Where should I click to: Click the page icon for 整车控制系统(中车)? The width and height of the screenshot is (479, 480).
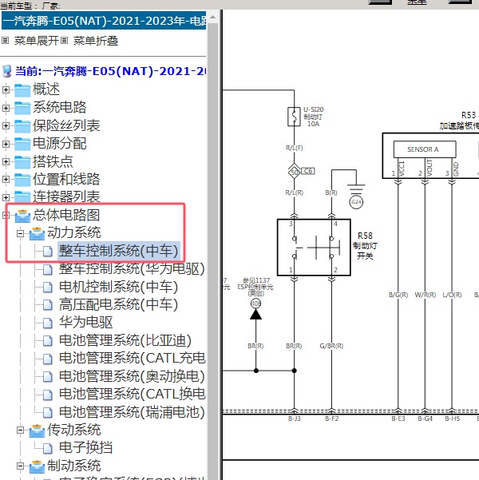[47, 252]
